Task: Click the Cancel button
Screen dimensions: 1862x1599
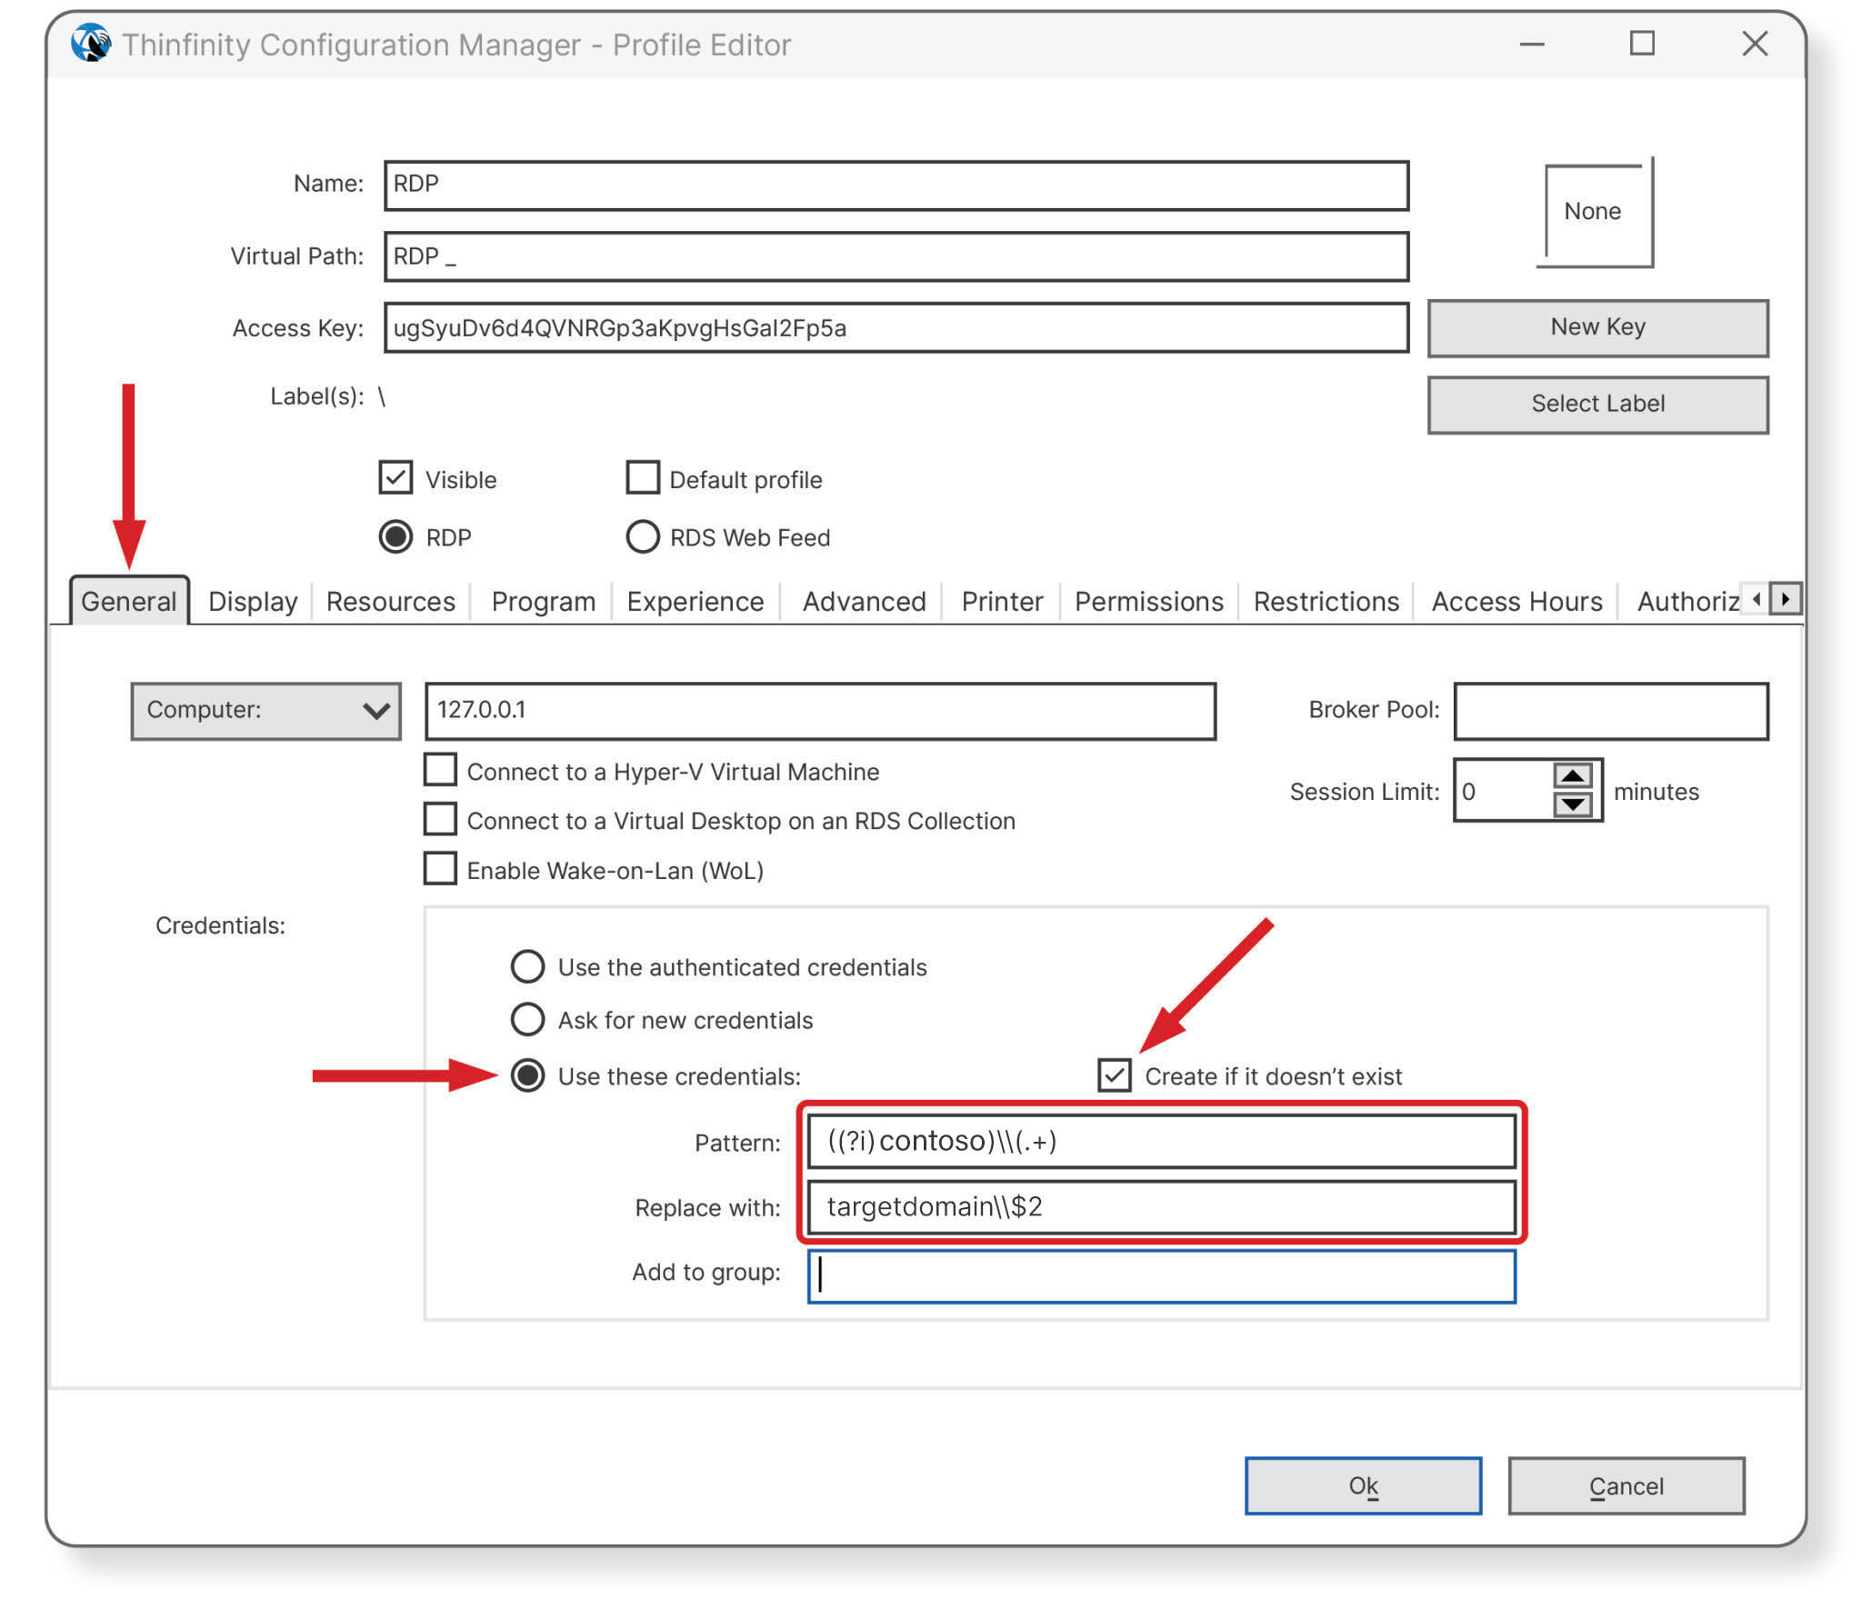Action: pos(1627,1485)
